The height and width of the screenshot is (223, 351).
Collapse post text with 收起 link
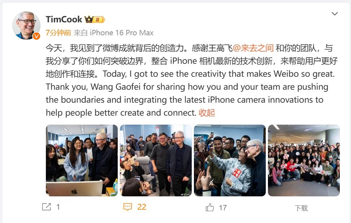[x=207, y=113]
